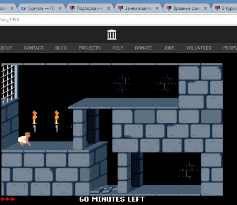Switch to the 'В Курск' tab
This screenshot has height=205, width=237.
click(225, 8)
